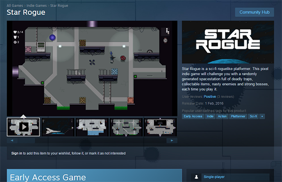Select the fourth screenshot thumbnail with green pads
282x182 pixels.
coord(126,127)
